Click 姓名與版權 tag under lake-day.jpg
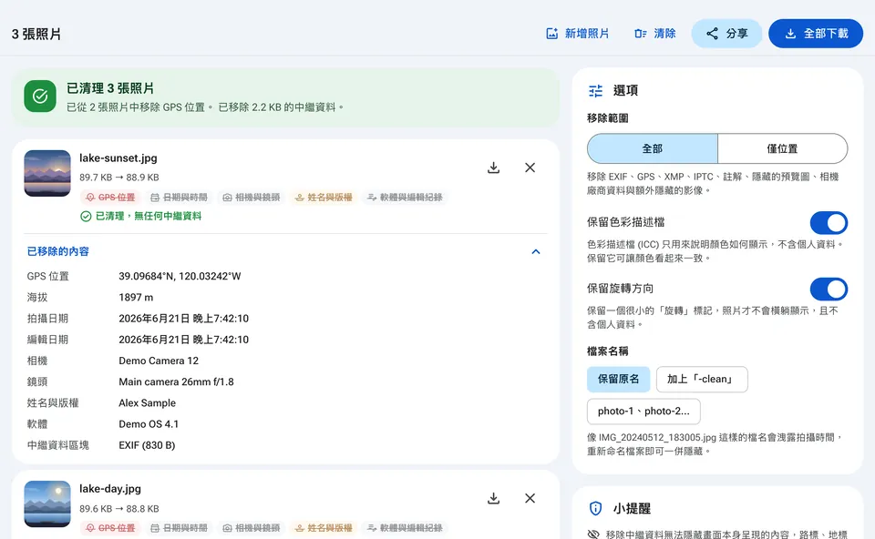 pyautogui.click(x=324, y=528)
